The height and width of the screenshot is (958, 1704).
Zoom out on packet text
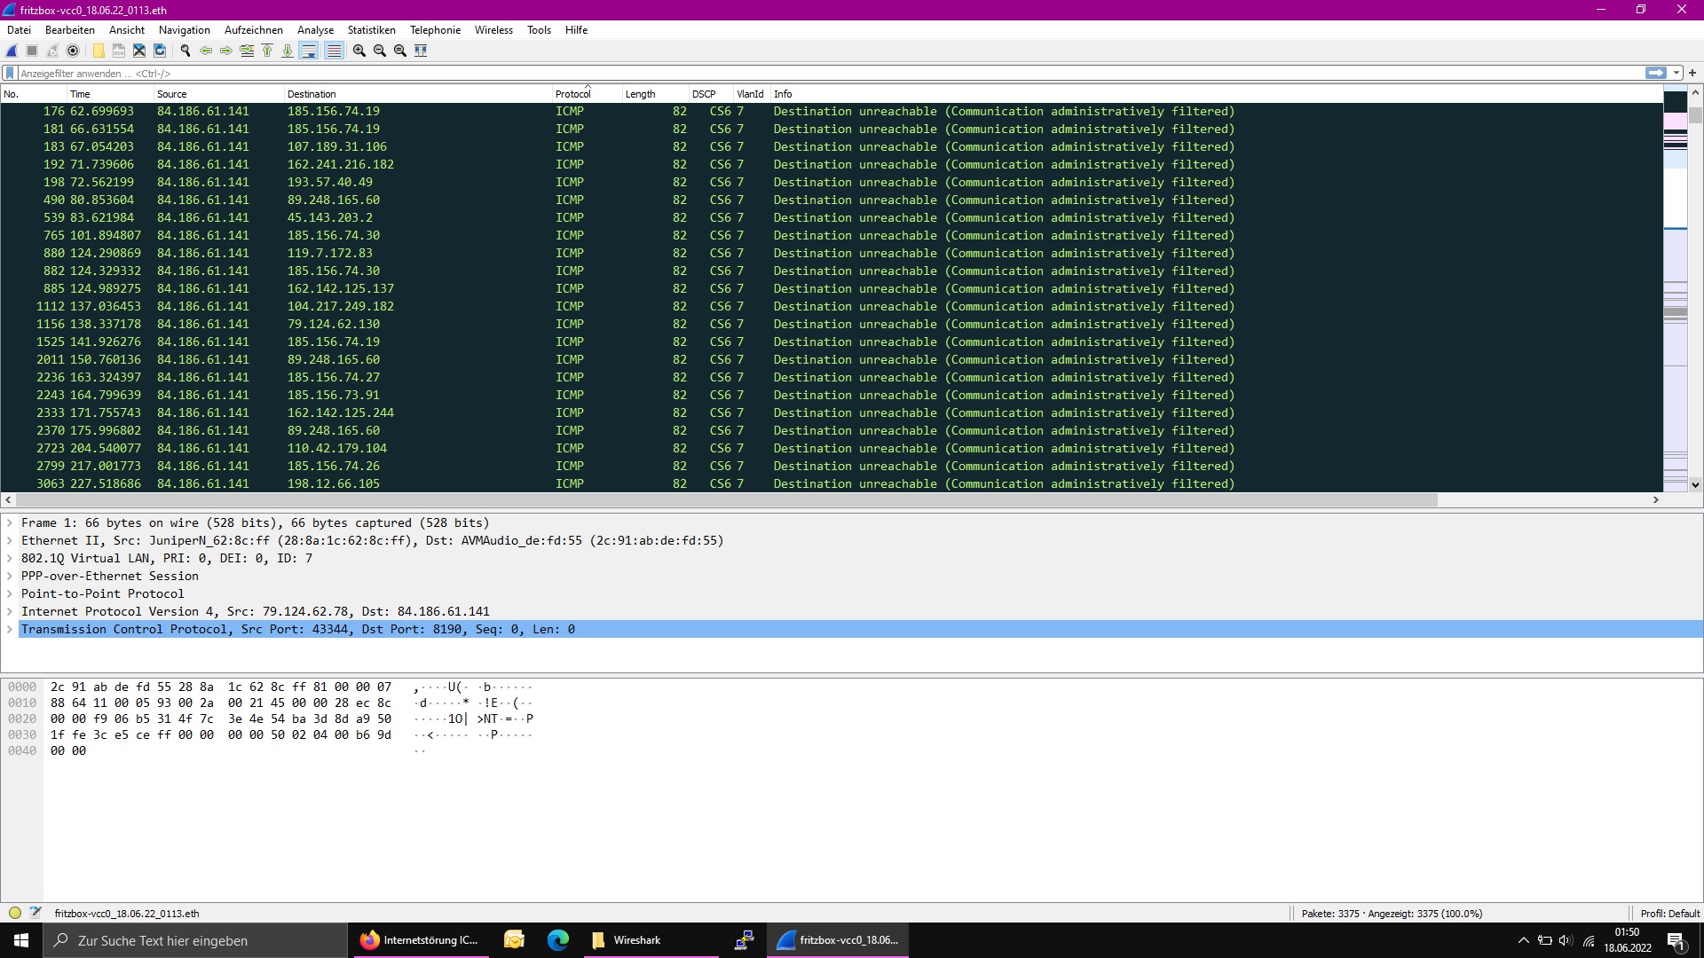tap(380, 51)
